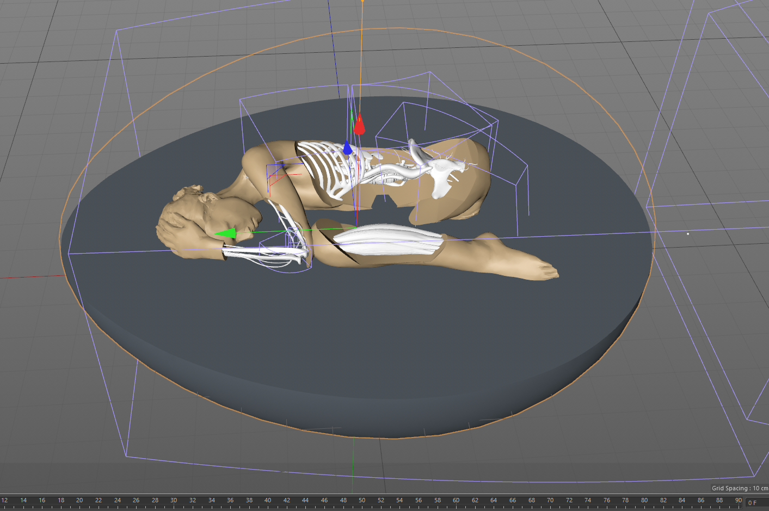Jump to frame 46 on the timeline ruler
Viewport: 769px width, 511px height.
[x=324, y=500]
